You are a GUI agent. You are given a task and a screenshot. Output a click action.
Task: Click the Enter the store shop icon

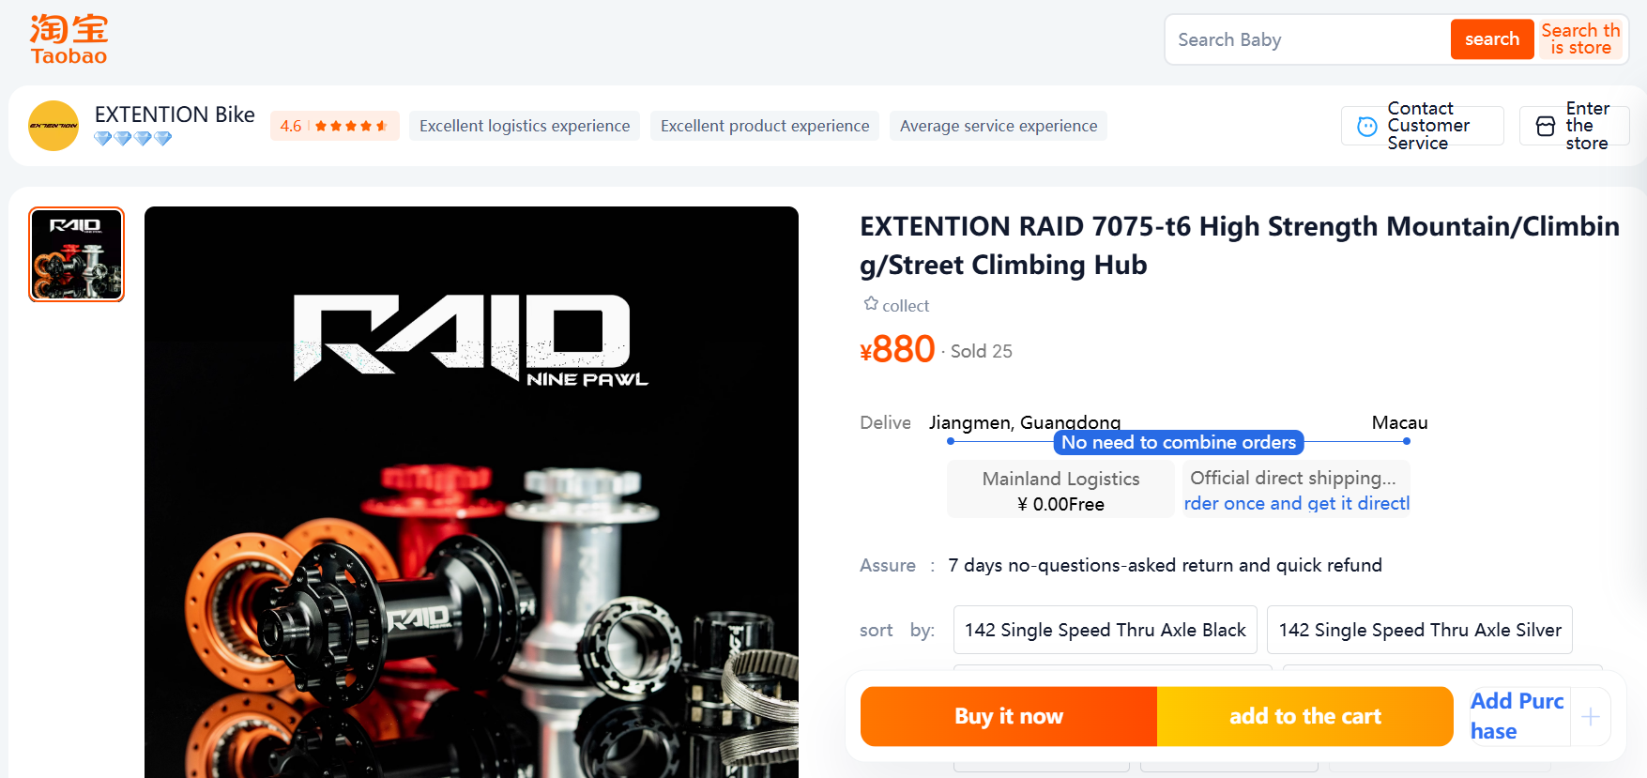coord(1546,126)
